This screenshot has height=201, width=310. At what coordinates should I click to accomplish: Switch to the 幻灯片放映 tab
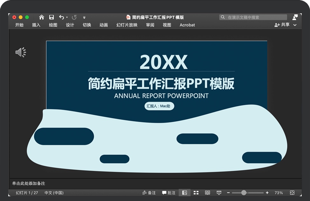tap(127, 25)
